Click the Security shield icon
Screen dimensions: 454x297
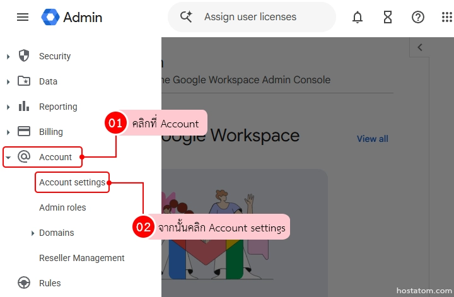tap(24, 55)
